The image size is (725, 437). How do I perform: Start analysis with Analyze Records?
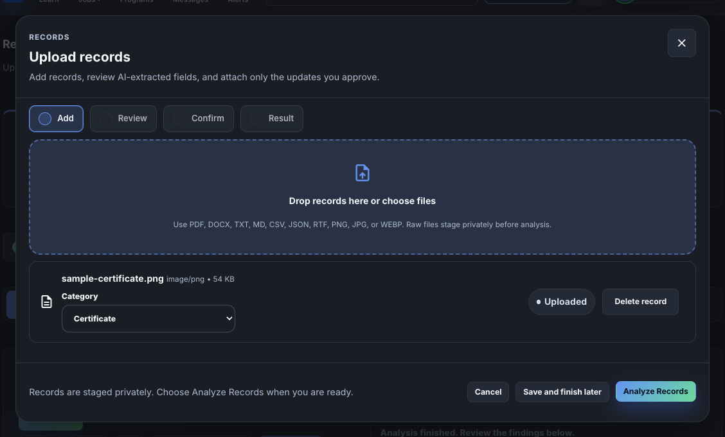coord(655,391)
